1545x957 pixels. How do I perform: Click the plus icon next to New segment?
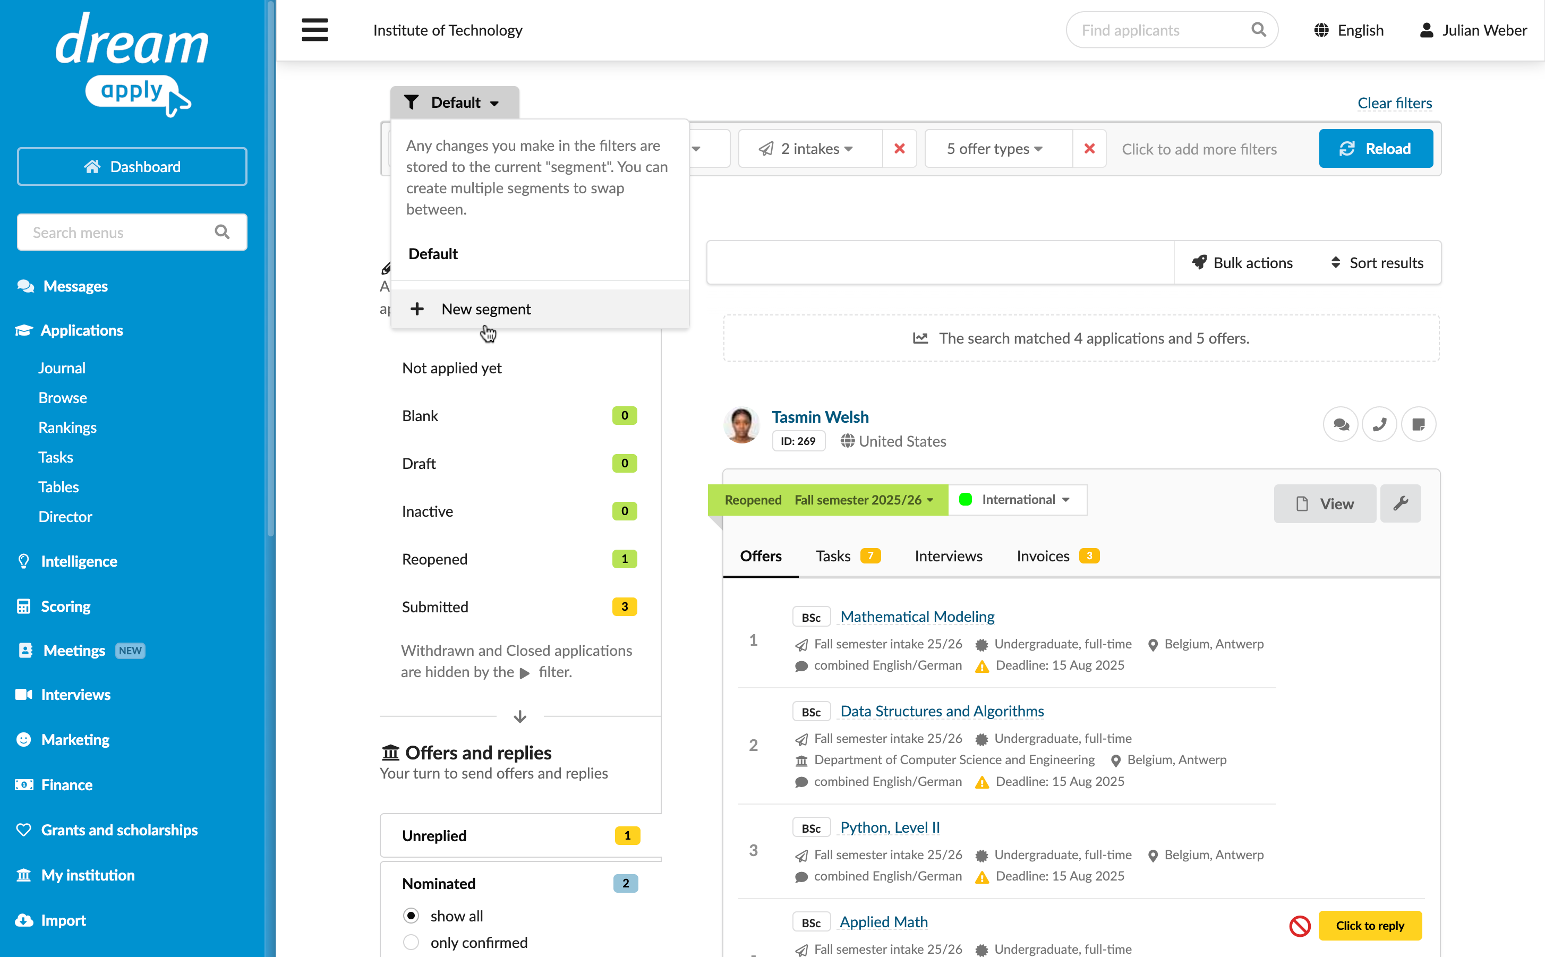pos(417,309)
